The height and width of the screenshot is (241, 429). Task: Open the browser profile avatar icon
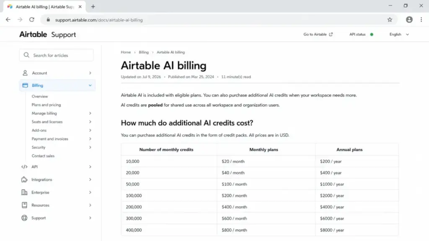click(x=409, y=20)
